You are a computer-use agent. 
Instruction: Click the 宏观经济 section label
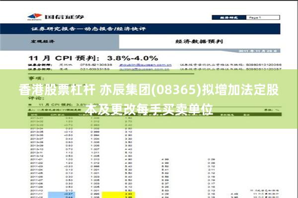[x=43, y=41]
